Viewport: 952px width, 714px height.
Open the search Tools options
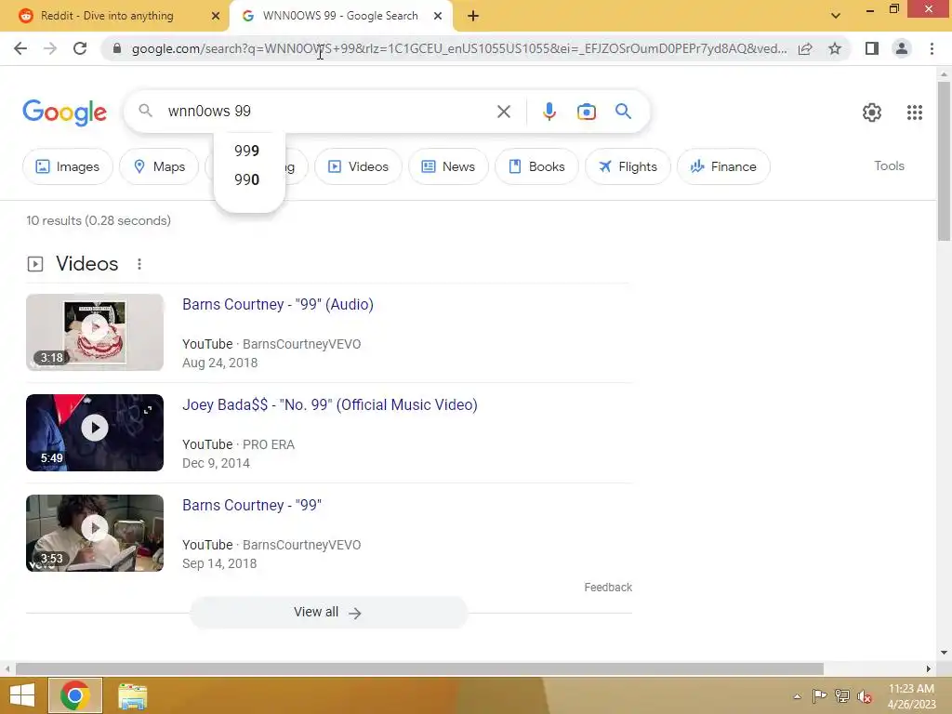[x=889, y=165]
